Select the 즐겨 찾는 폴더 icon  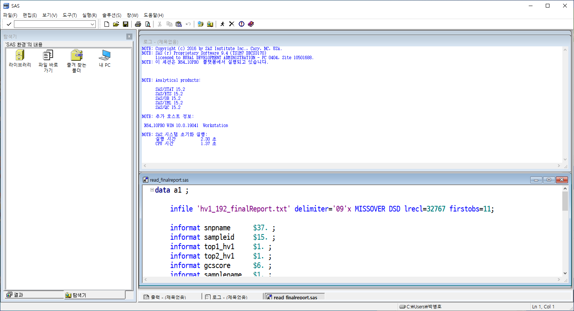click(77, 61)
